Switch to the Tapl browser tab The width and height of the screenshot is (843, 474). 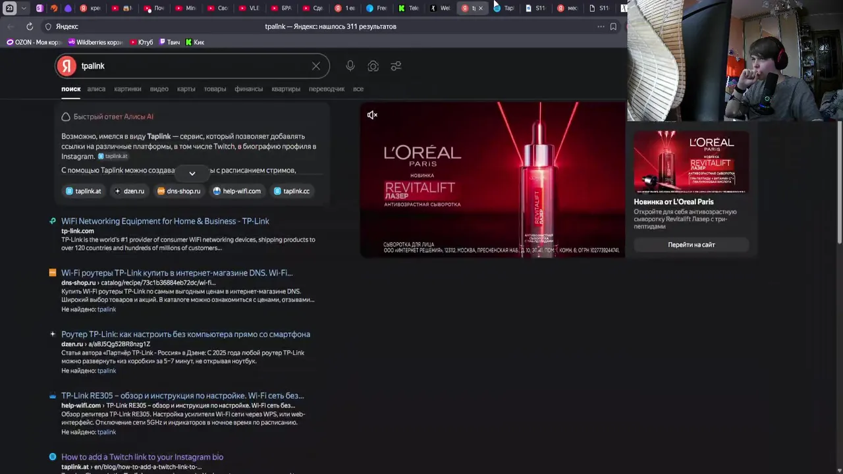[x=504, y=9]
